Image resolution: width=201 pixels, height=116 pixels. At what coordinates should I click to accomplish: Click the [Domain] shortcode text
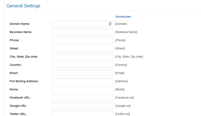(x=121, y=24)
